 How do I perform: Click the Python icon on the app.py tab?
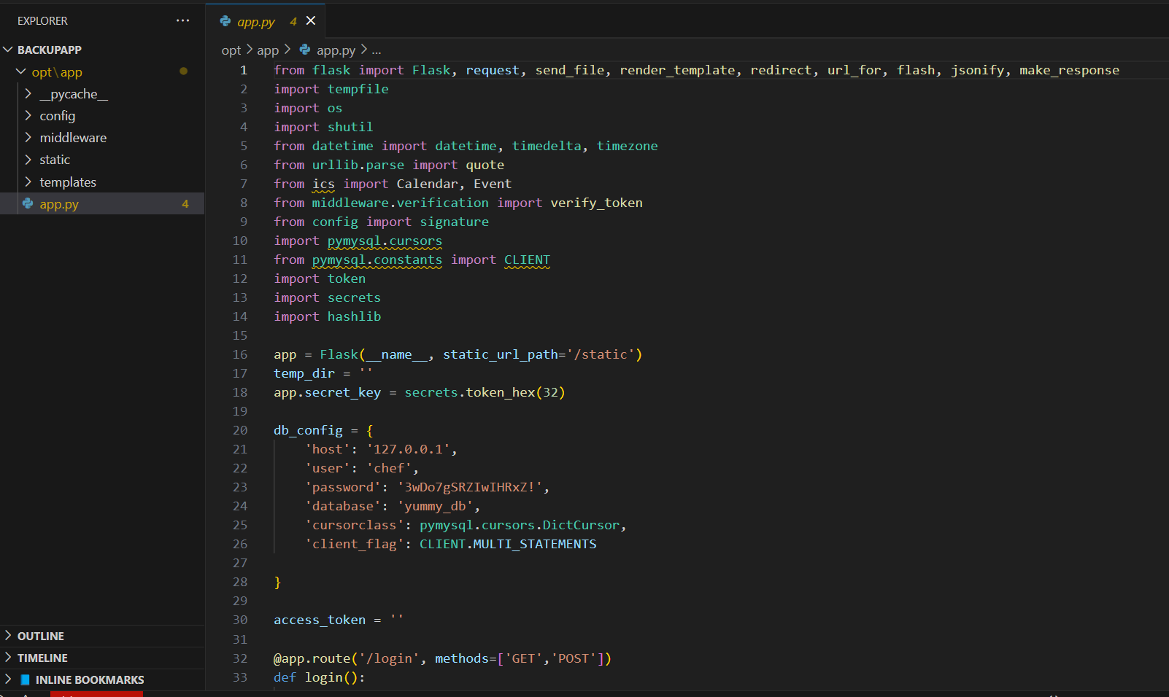coord(225,21)
